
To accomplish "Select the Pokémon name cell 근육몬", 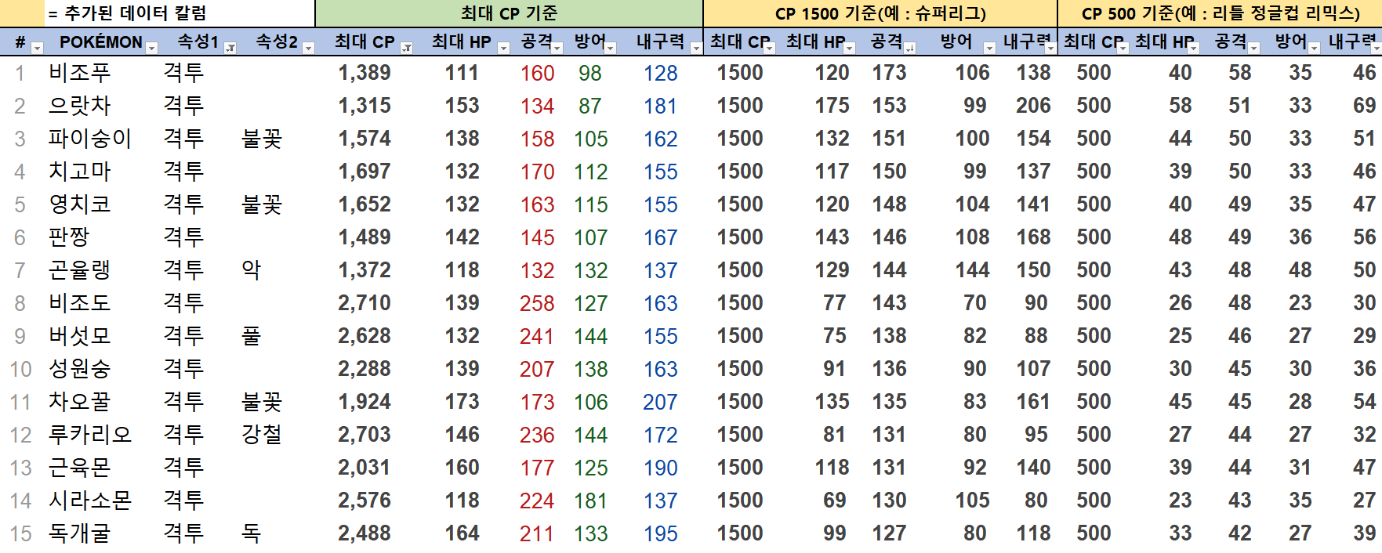I will click(x=80, y=468).
